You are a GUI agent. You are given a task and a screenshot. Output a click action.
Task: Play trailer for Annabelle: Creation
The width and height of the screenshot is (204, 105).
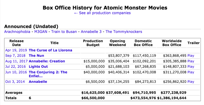(x=191, y=61)
